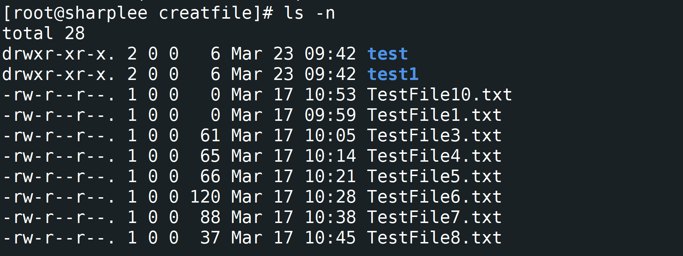Select the TestFile7.txt filename
The width and height of the screenshot is (683, 256).
click(434, 218)
